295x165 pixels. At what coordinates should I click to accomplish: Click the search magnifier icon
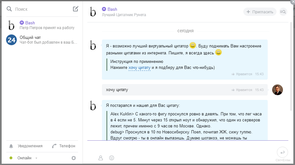(9, 9)
